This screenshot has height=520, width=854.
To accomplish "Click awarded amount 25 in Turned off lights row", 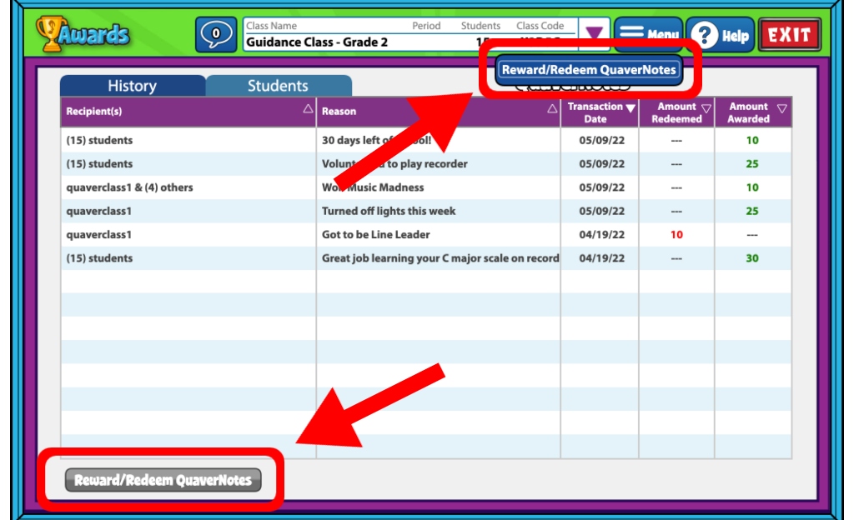I will click(752, 211).
